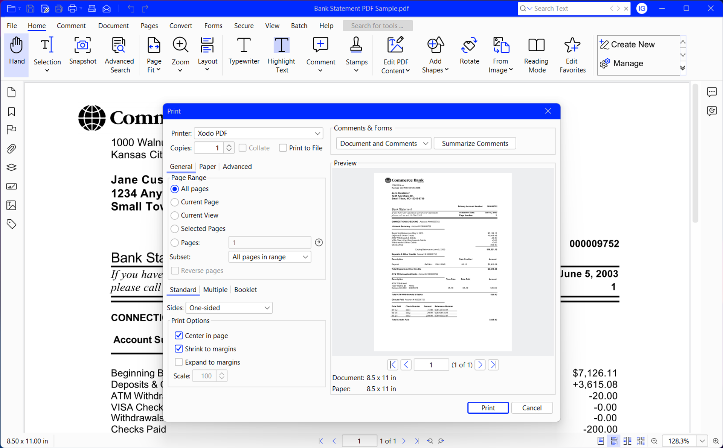
Task: Open the tags sidebar panel
Action: point(12,224)
